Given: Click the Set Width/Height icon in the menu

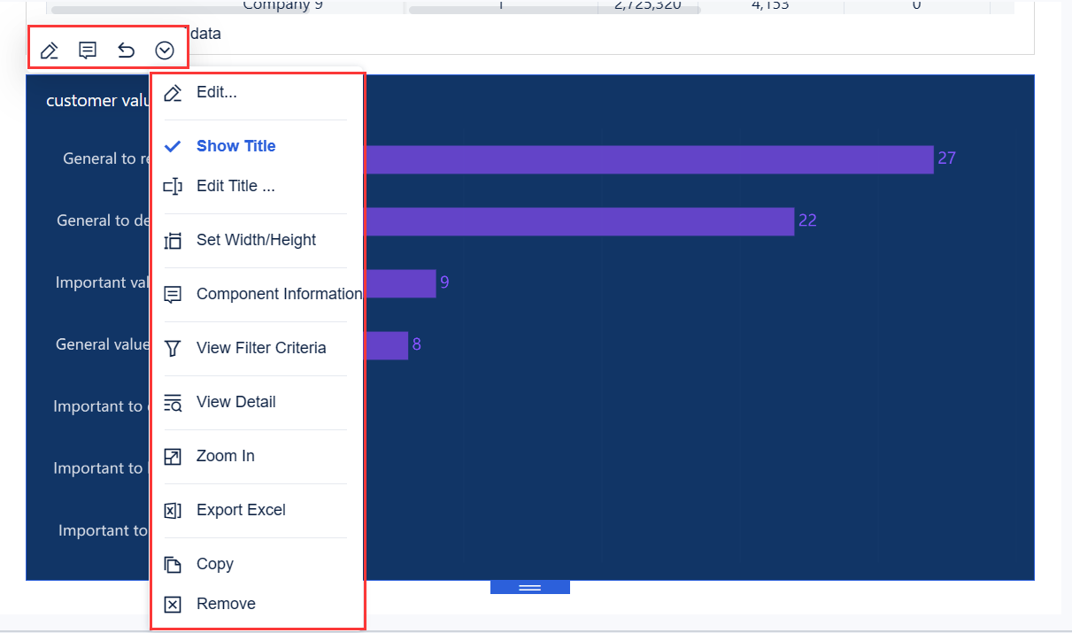Looking at the screenshot, I should pyautogui.click(x=172, y=239).
